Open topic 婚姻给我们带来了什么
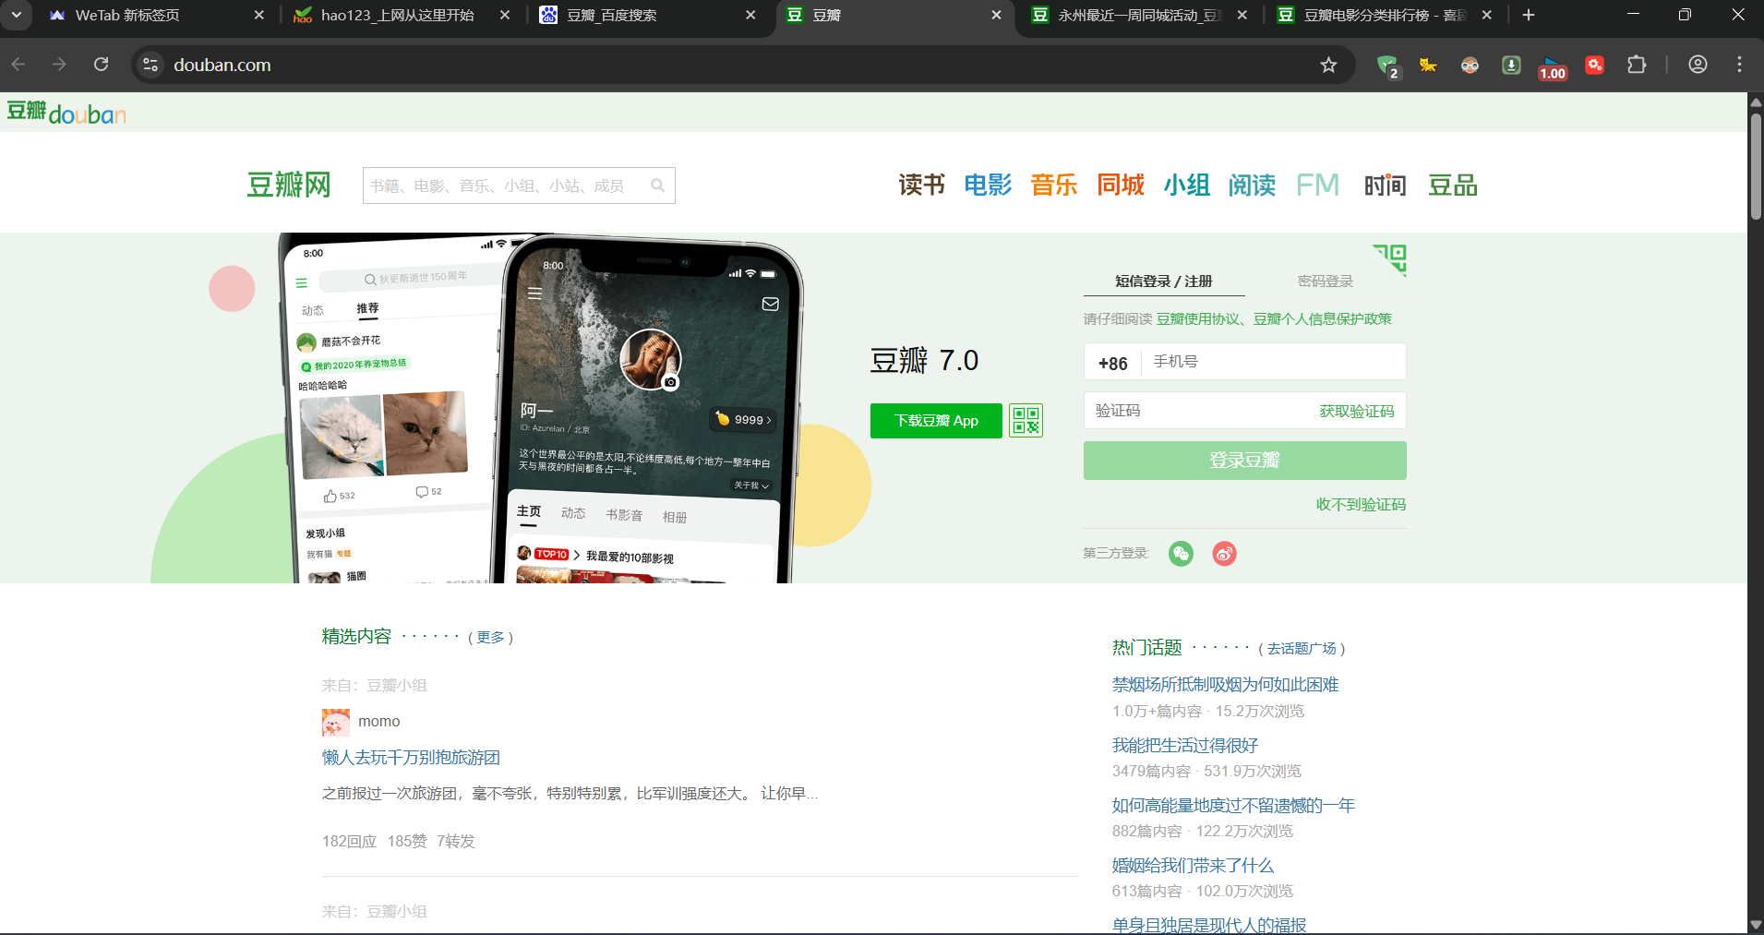 tap(1193, 866)
